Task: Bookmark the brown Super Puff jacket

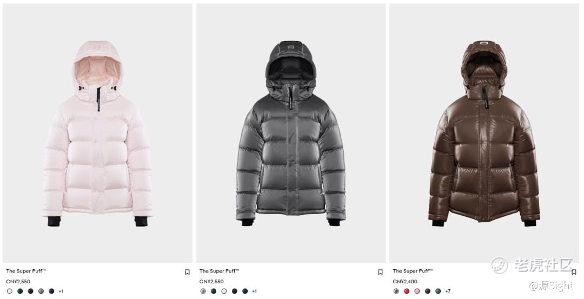Action: [x=574, y=272]
